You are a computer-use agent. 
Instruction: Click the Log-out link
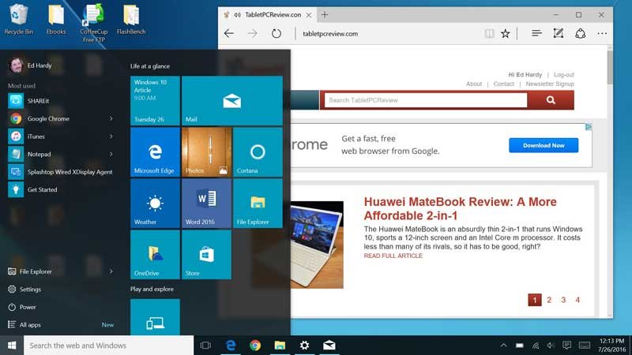click(563, 74)
